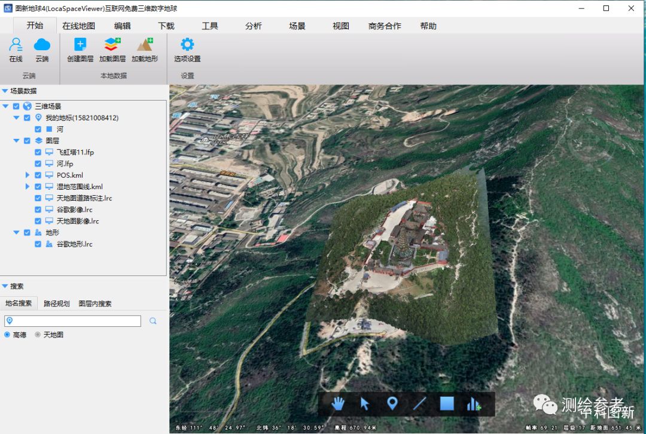
Task: Expand the 湿地范围线.kml tree node
Action: (x=28, y=187)
